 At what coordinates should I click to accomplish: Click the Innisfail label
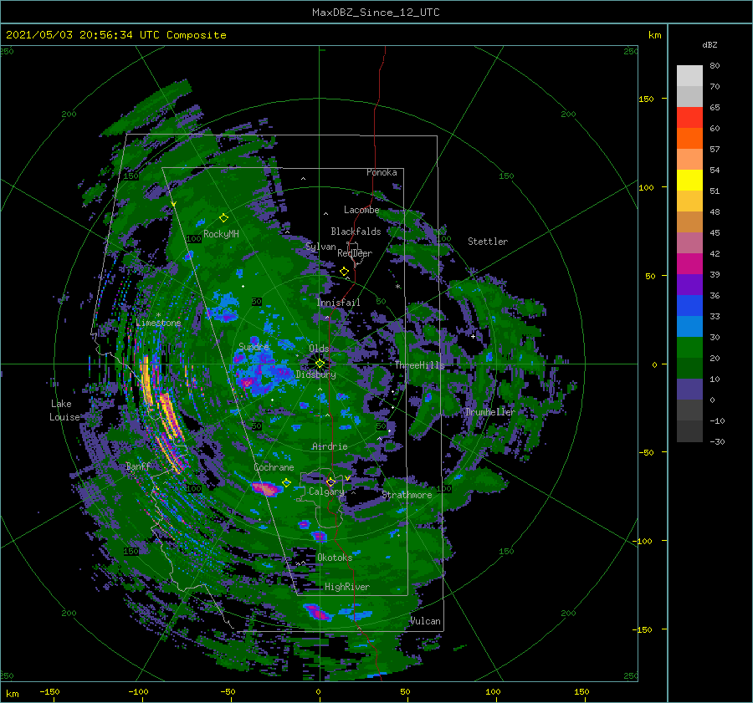point(338,303)
